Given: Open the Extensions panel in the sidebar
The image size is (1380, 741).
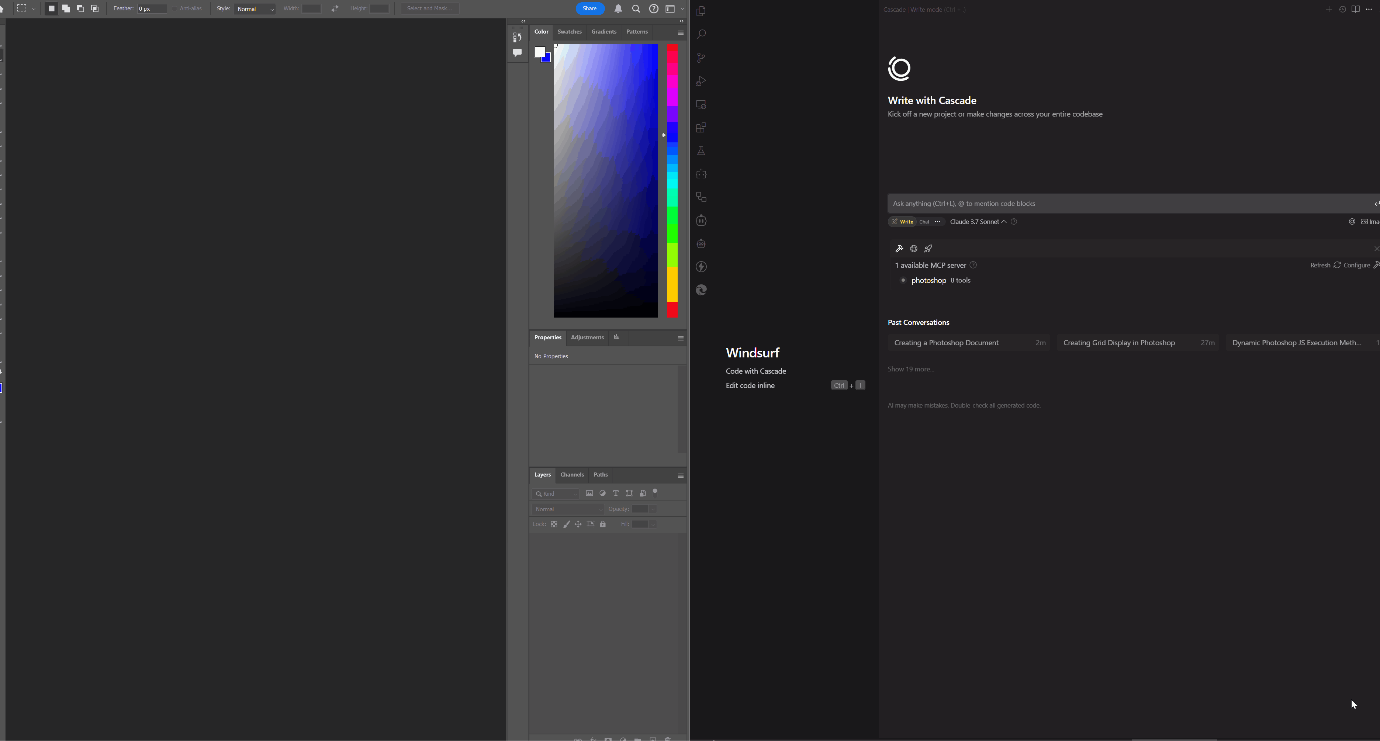Looking at the screenshot, I should coord(701,128).
